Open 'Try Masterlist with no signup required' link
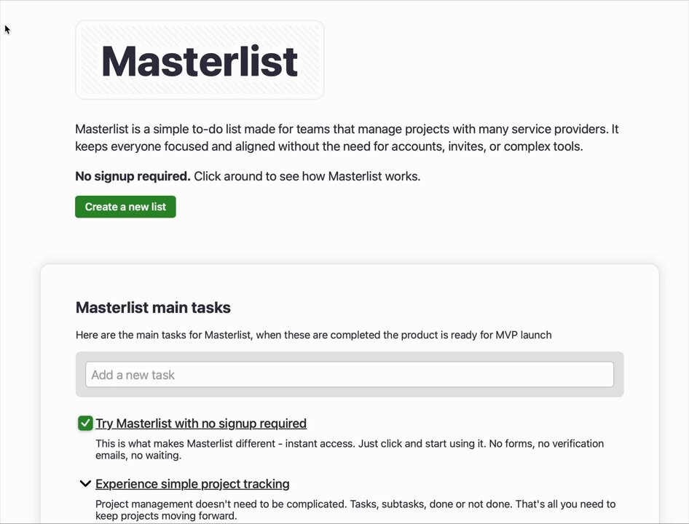Screen dimensions: 689x524 [x=201, y=424]
